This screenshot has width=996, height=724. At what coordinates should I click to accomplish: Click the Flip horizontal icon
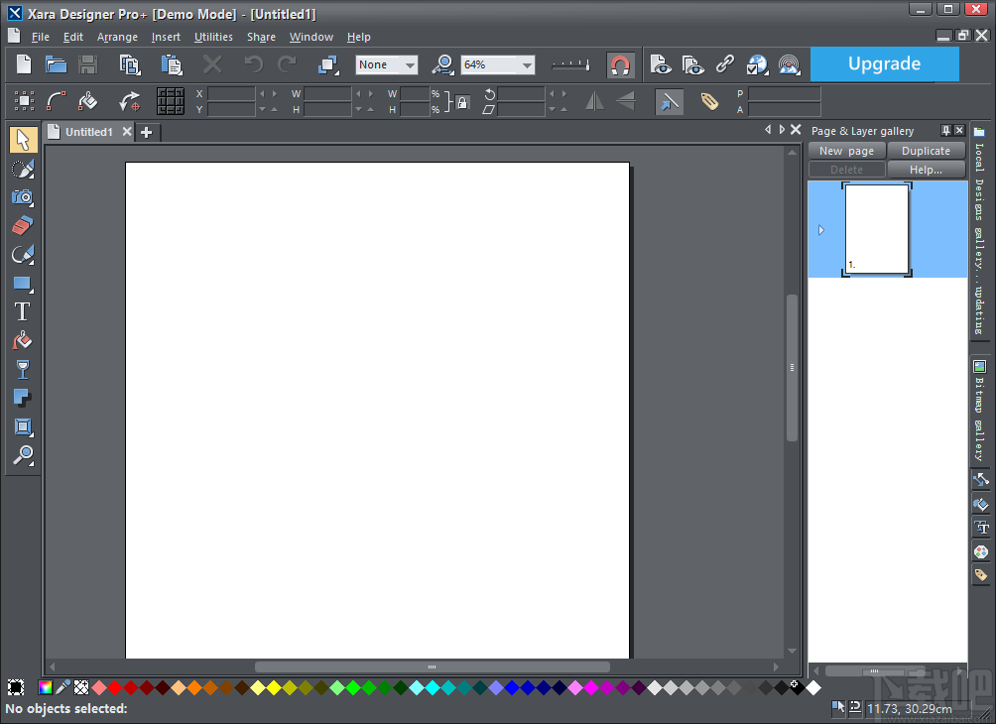pyautogui.click(x=594, y=101)
